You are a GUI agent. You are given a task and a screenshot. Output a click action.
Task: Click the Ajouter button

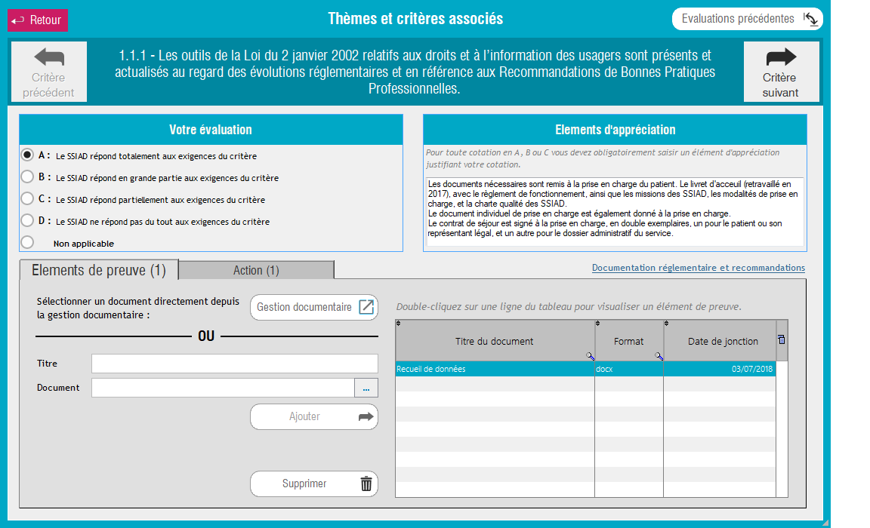(314, 416)
